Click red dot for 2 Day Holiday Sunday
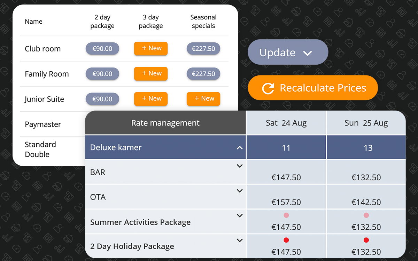 pyautogui.click(x=366, y=240)
